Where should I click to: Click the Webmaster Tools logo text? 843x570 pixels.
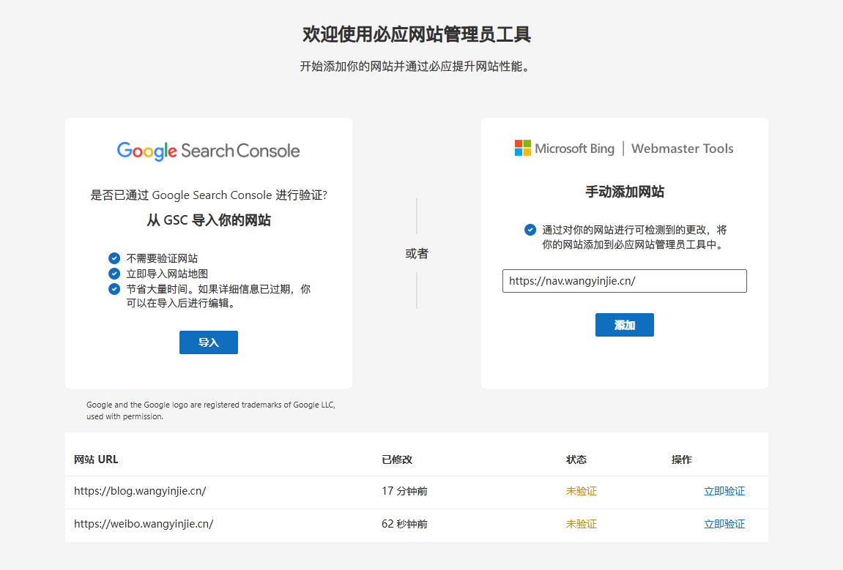point(682,149)
